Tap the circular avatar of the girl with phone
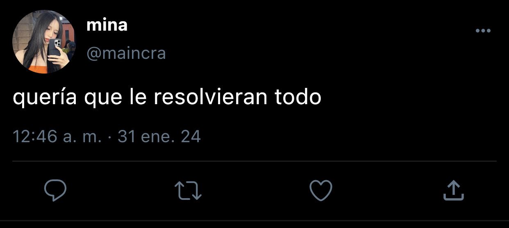 click(x=44, y=42)
